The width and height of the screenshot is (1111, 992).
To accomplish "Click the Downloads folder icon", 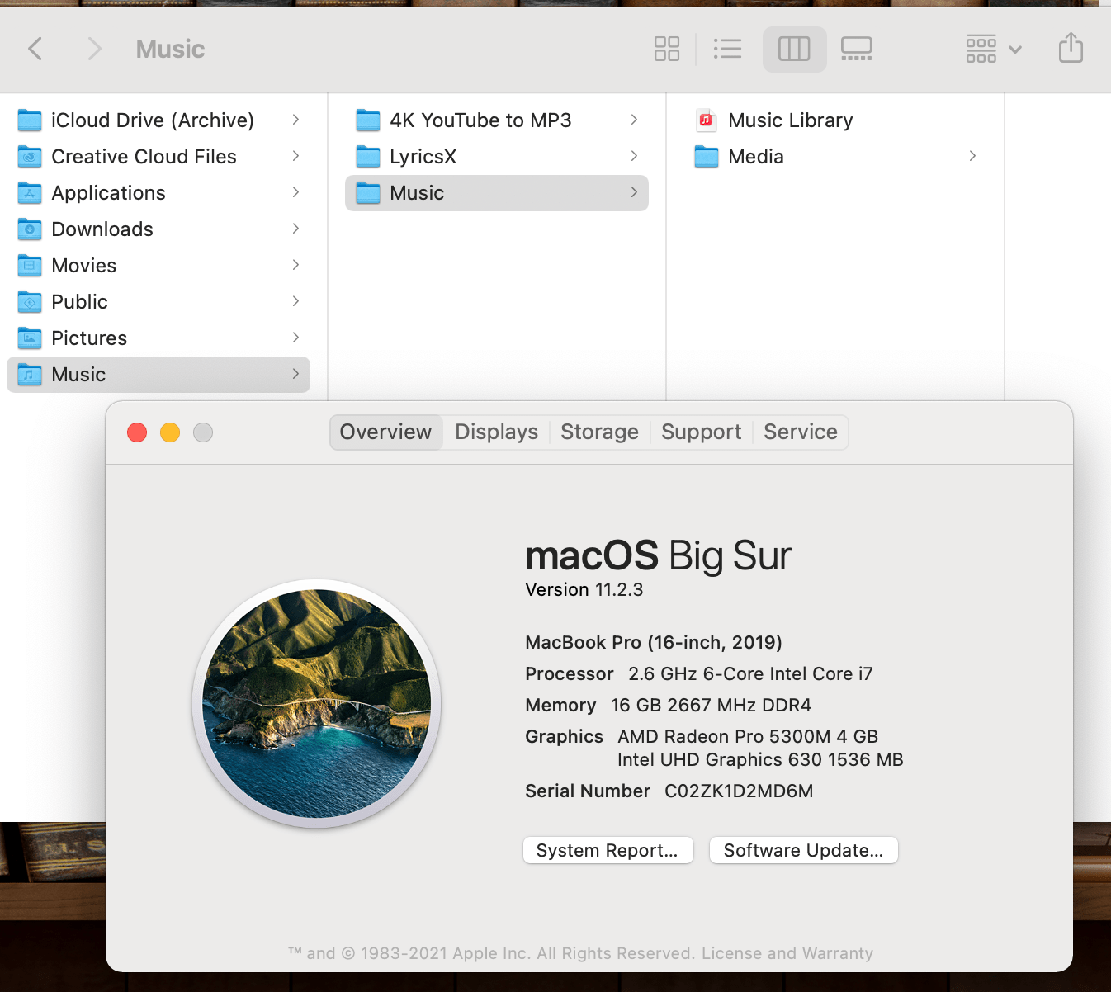I will point(30,229).
